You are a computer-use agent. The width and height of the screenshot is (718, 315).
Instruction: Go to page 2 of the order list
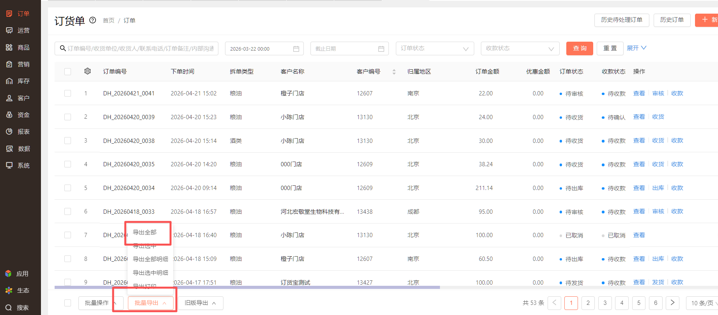coord(588,303)
